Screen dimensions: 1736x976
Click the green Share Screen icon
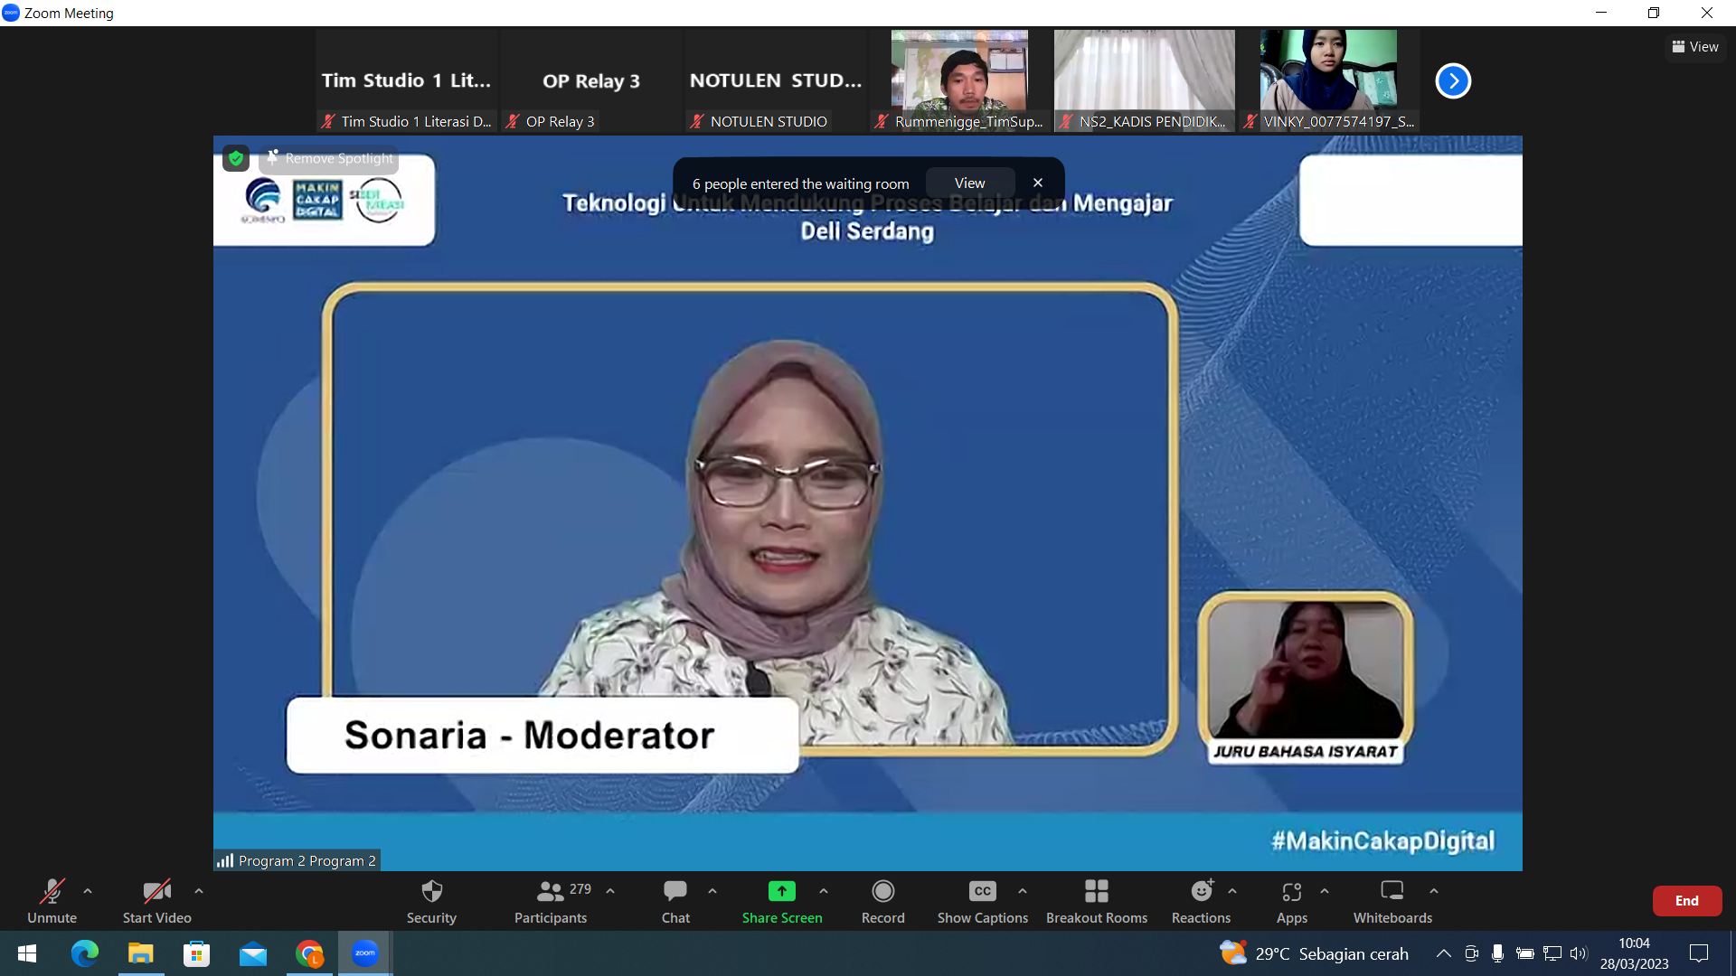[x=782, y=891]
